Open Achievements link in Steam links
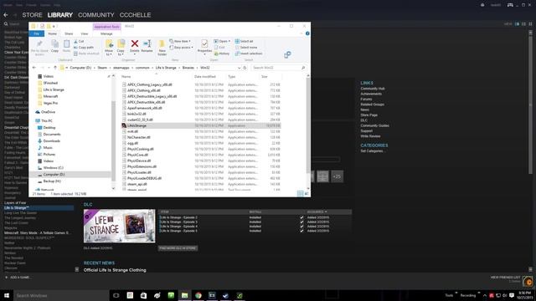 click(371, 94)
